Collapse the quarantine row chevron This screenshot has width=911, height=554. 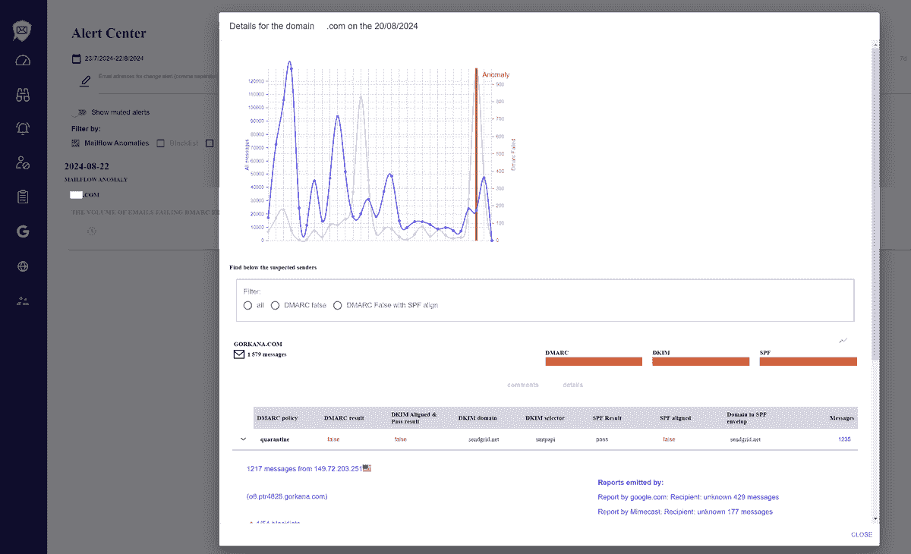pyautogui.click(x=243, y=439)
